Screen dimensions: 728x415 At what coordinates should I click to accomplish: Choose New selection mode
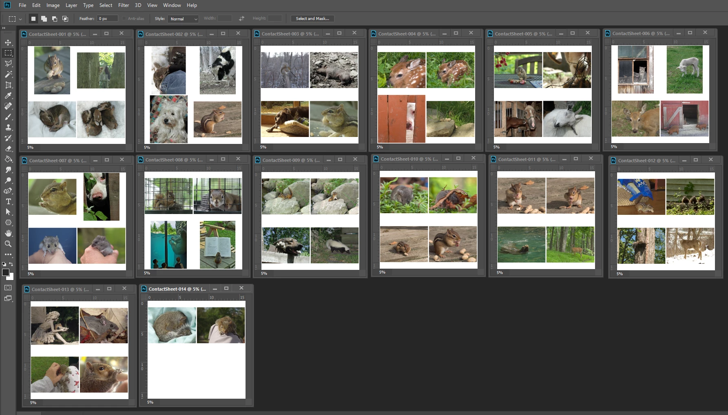pos(33,19)
